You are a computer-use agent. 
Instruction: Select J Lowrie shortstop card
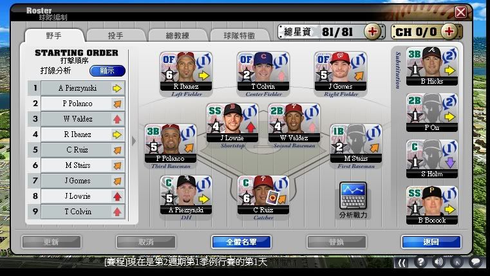232,123
